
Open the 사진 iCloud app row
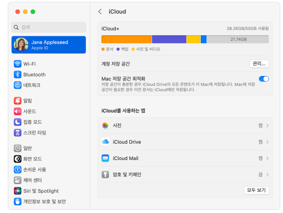tap(185, 126)
